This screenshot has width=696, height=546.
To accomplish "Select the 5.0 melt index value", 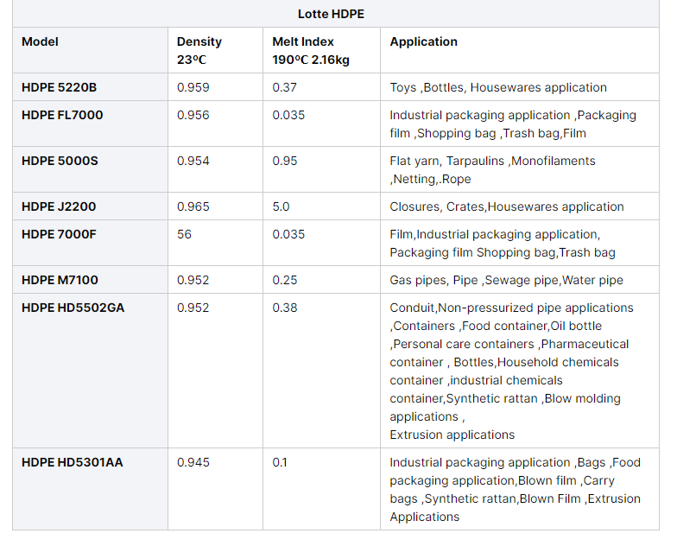I will (281, 206).
